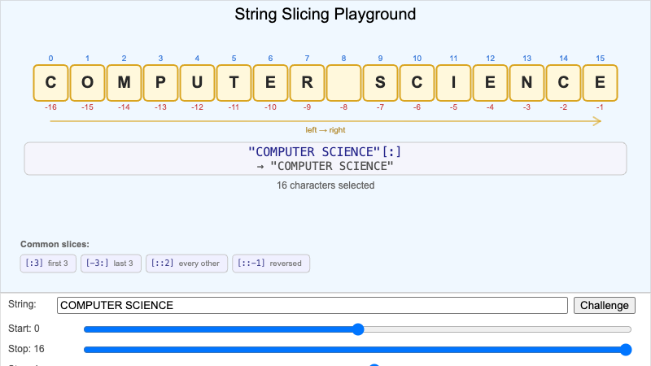Select the blank space tile at index 8
The width and height of the screenshot is (651, 366).
pyautogui.click(x=343, y=82)
